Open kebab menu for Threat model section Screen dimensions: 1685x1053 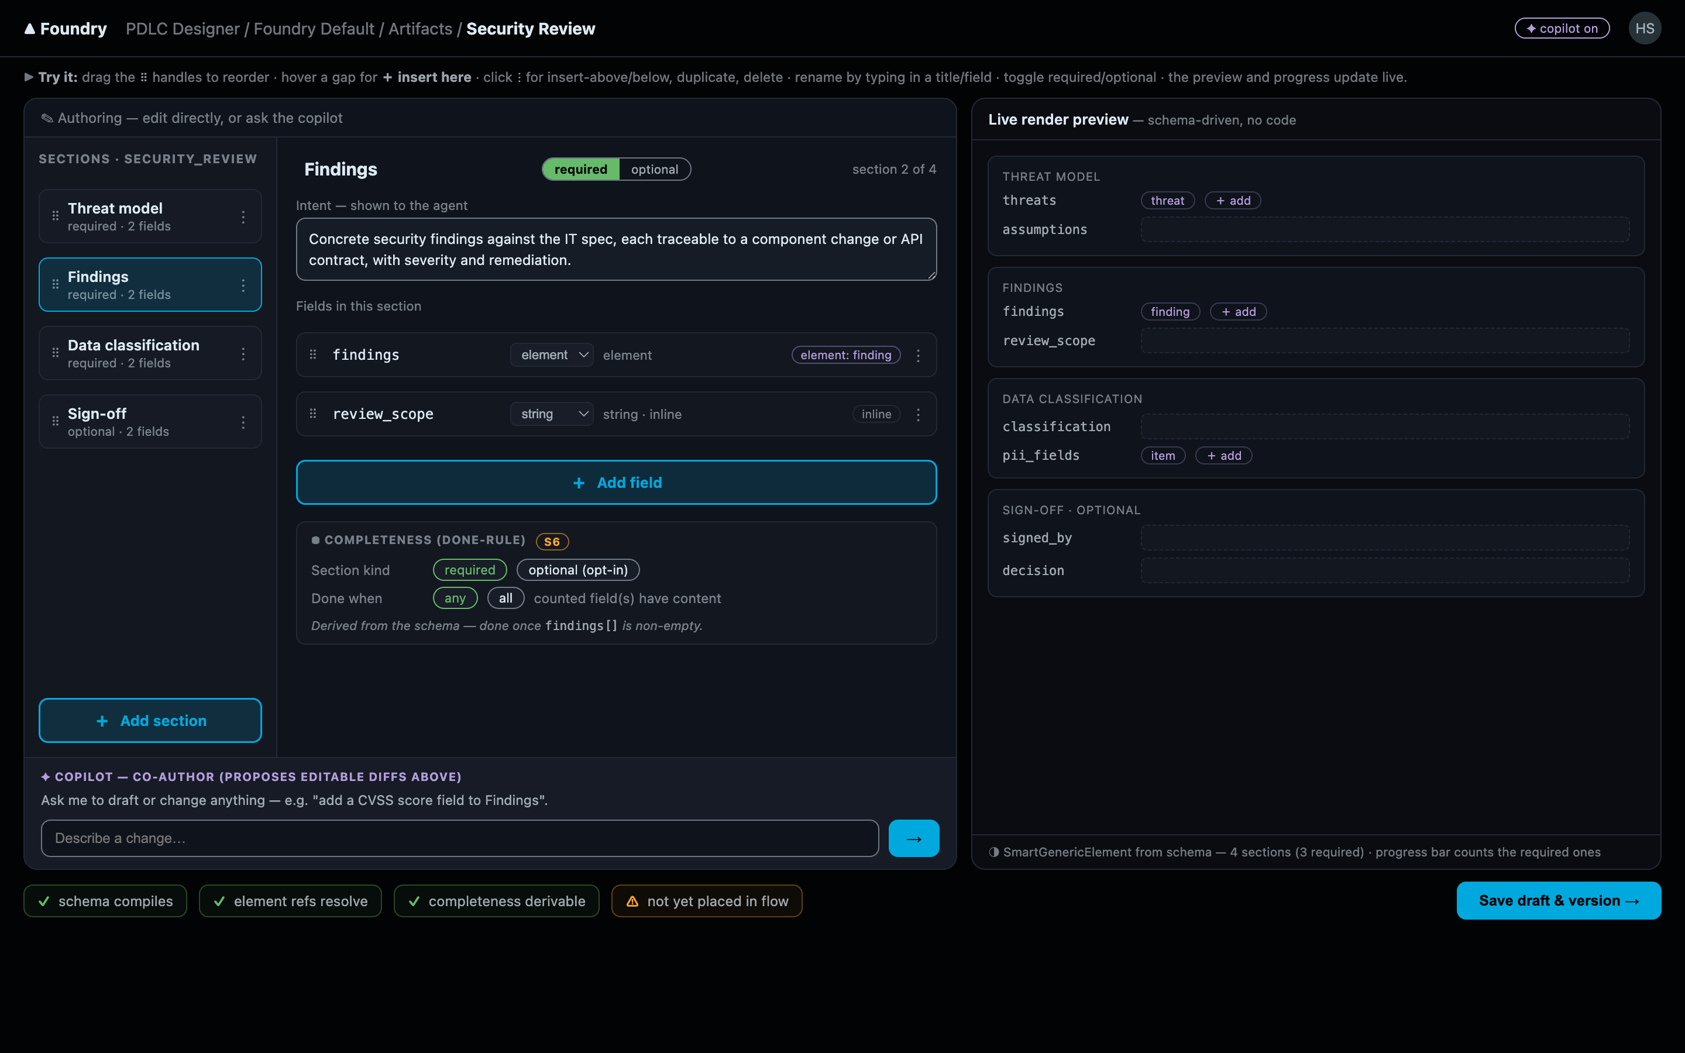(243, 216)
